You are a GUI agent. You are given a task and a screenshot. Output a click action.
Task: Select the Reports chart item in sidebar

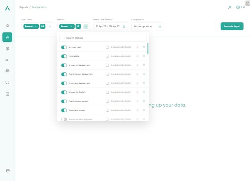pos(7,37)
